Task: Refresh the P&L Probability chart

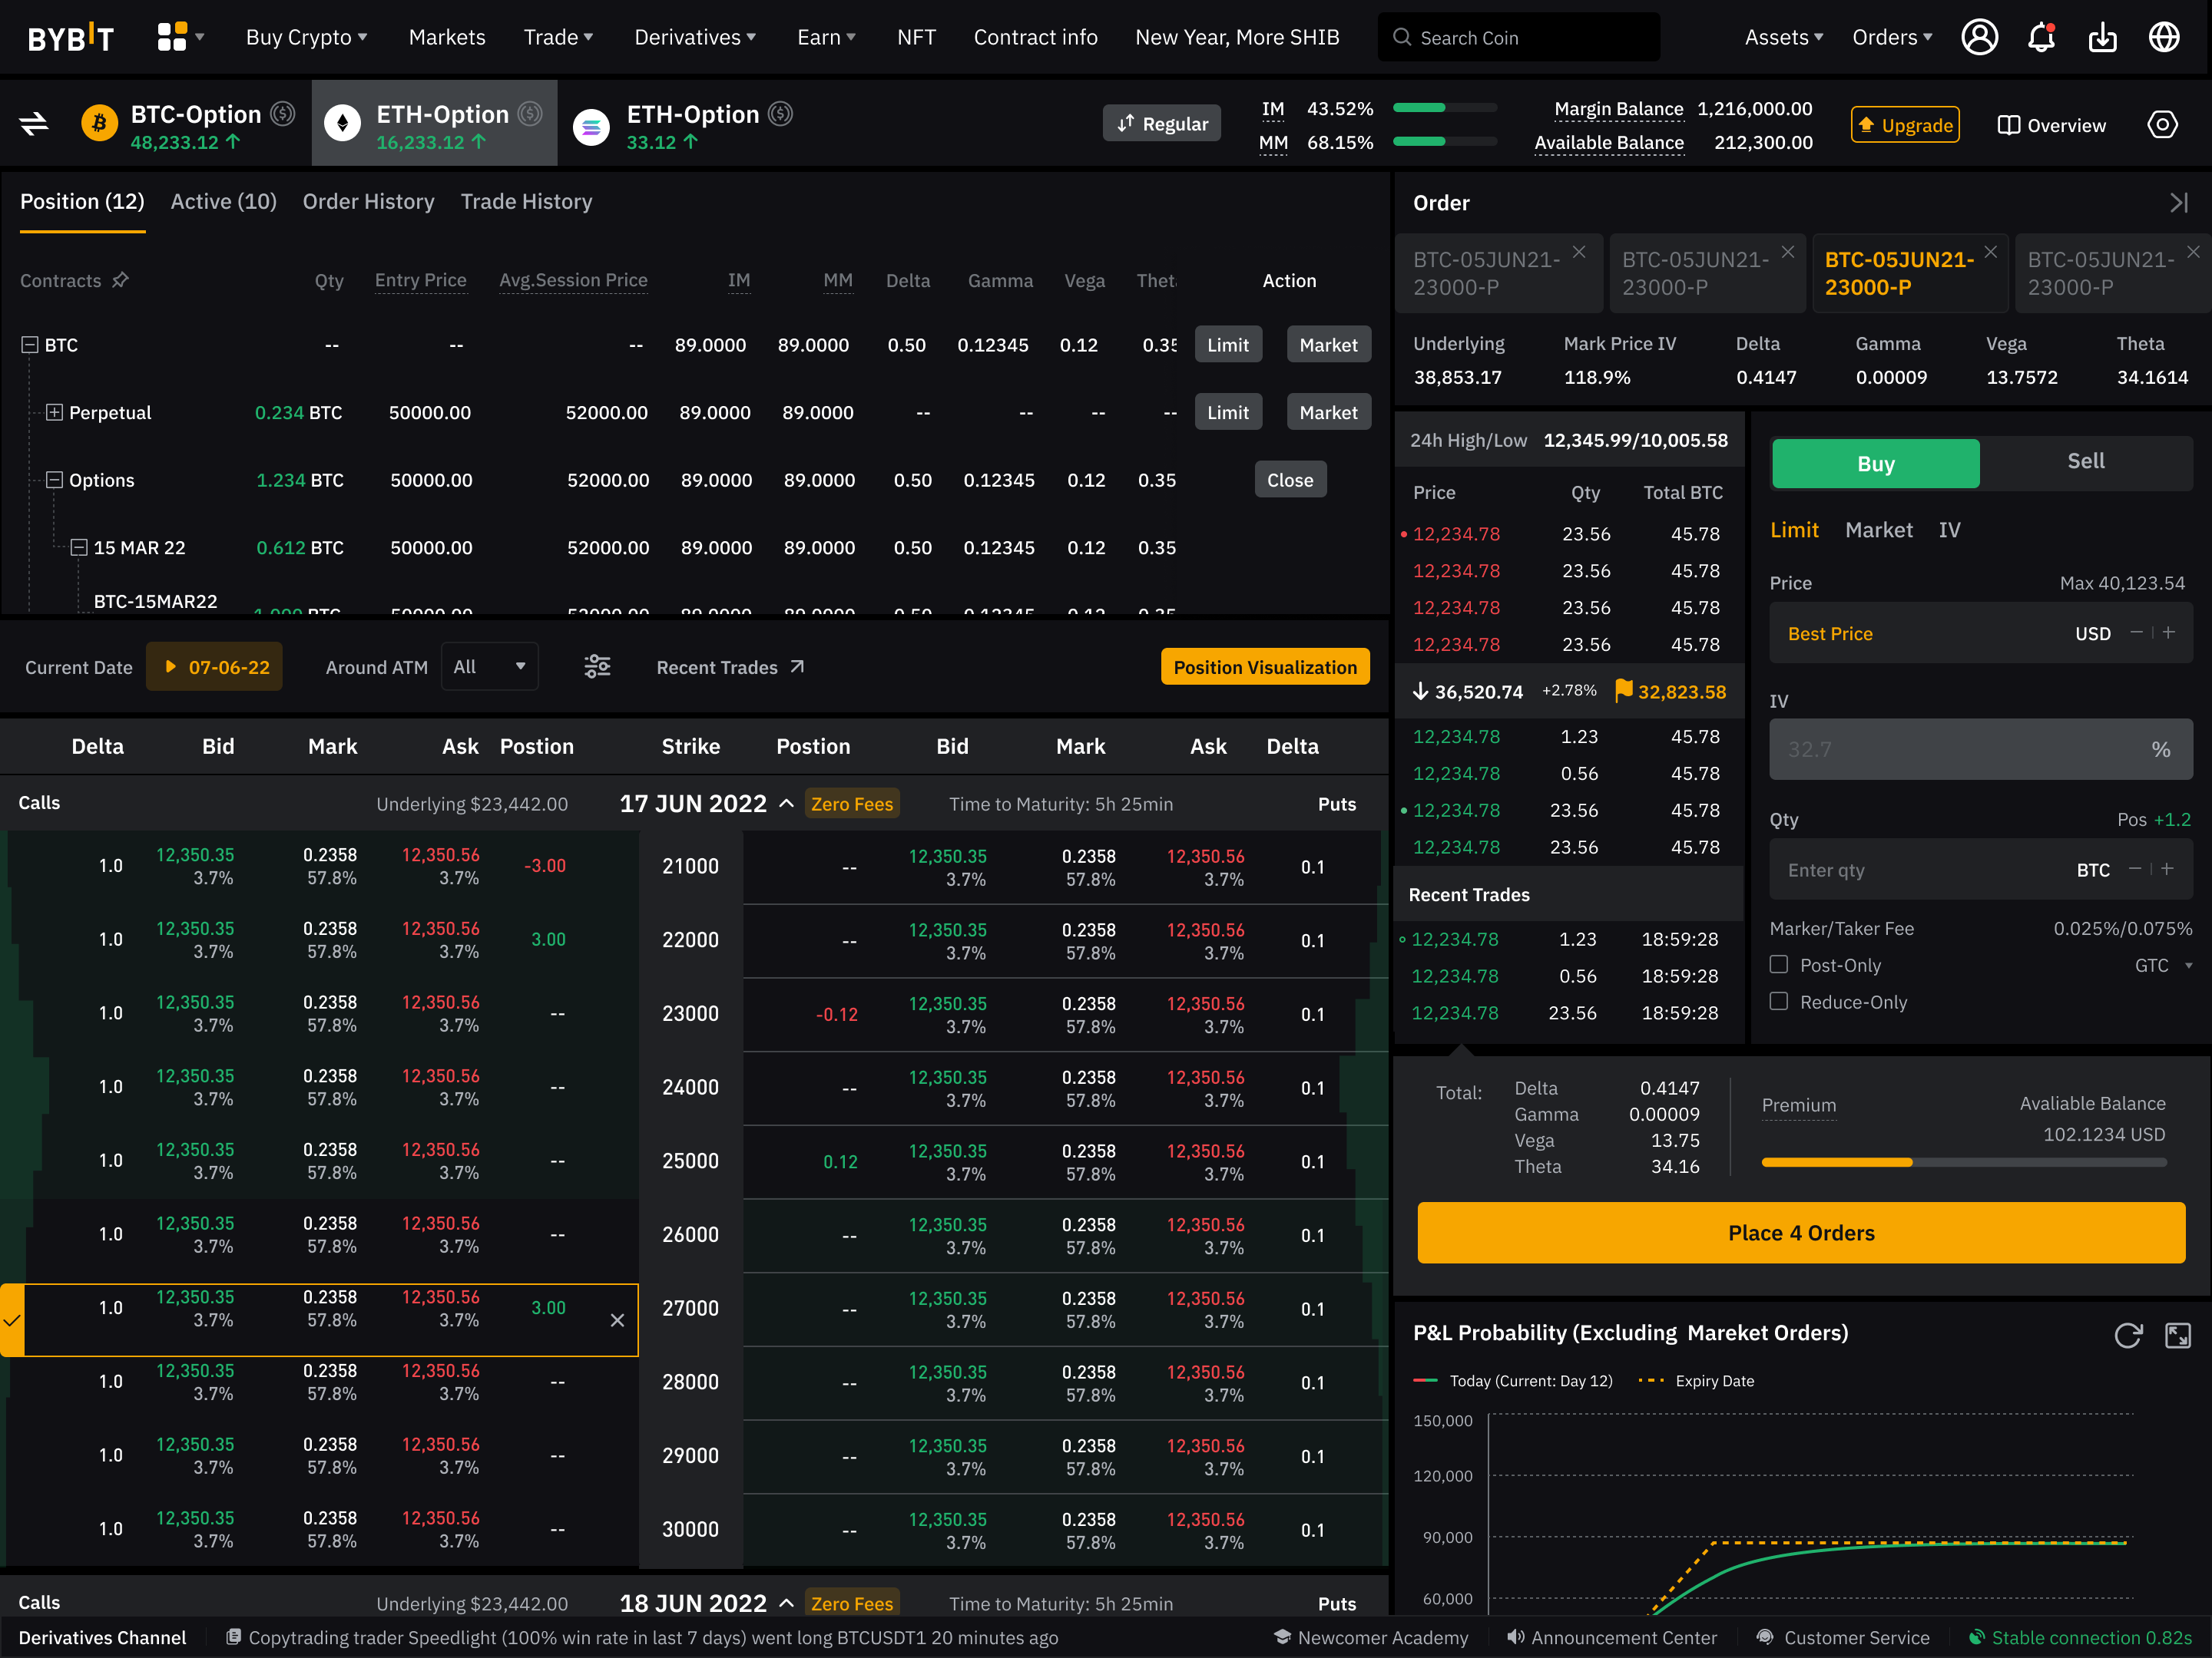Action: pos(2128,1335)
